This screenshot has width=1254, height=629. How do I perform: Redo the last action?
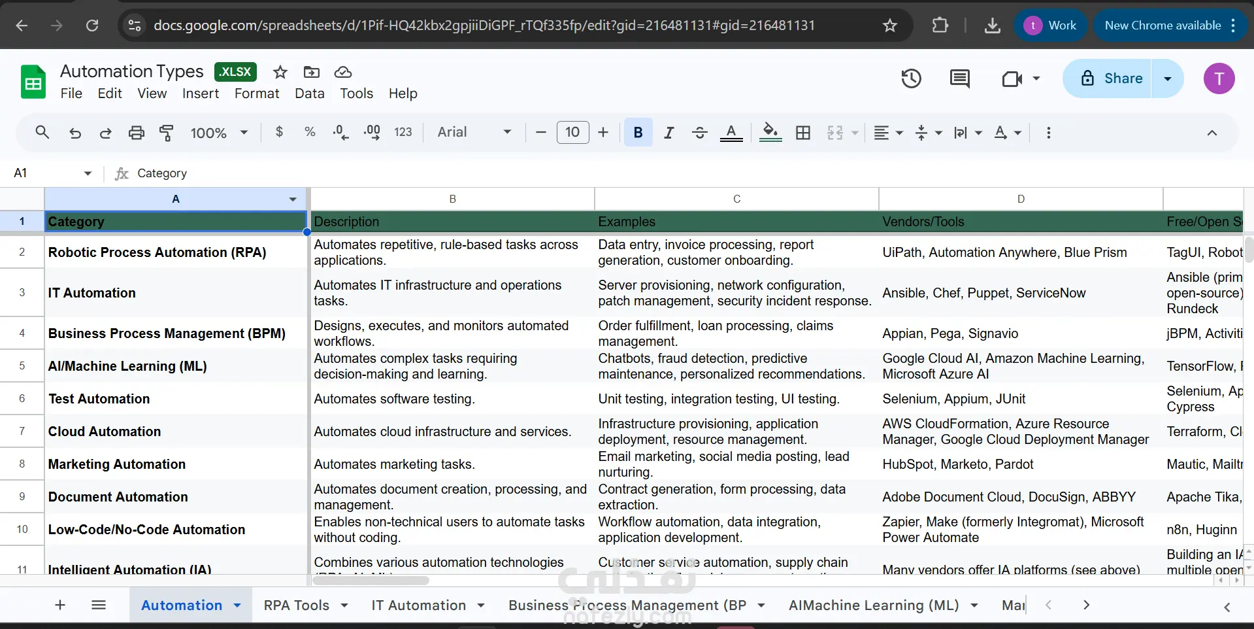[x=105, y=133]
